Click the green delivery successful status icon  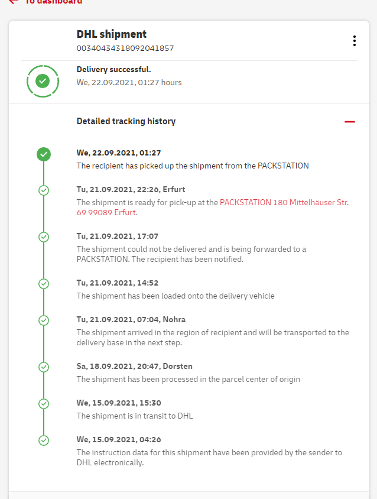coord(43,81)
